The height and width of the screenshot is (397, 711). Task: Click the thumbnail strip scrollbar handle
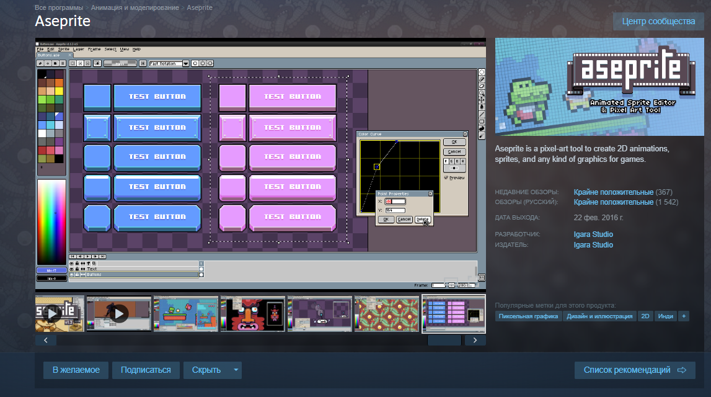(444, 341)
